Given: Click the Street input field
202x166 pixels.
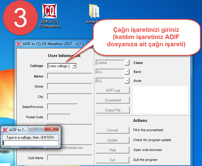Looking at the screenshot, I should tap(69, 86).
